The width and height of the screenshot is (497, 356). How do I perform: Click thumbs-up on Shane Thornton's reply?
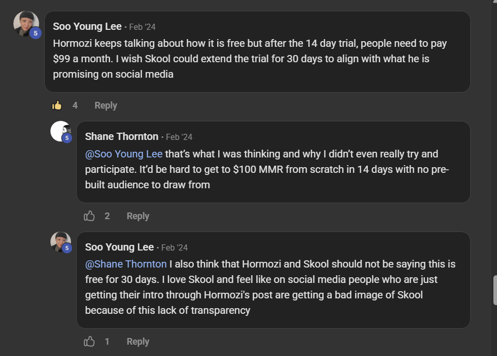(90, 216)
